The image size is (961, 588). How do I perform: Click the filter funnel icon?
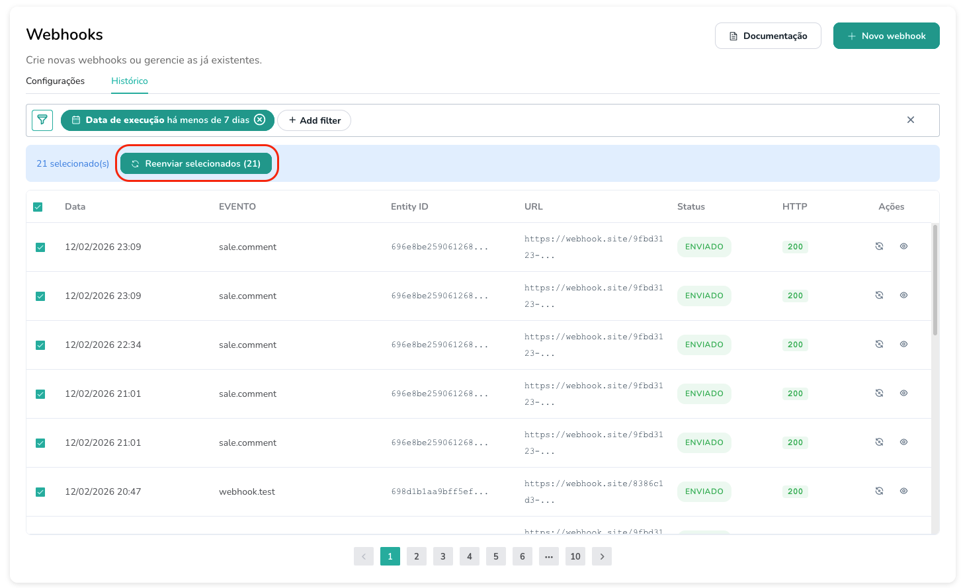click(x=42, y=120)
